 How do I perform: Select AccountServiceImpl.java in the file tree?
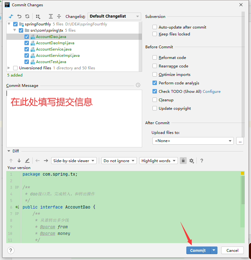(58, 56)
